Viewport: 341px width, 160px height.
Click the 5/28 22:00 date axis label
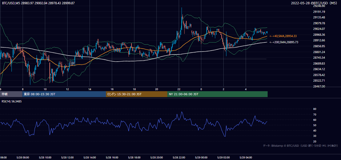(x=179, y=157)
